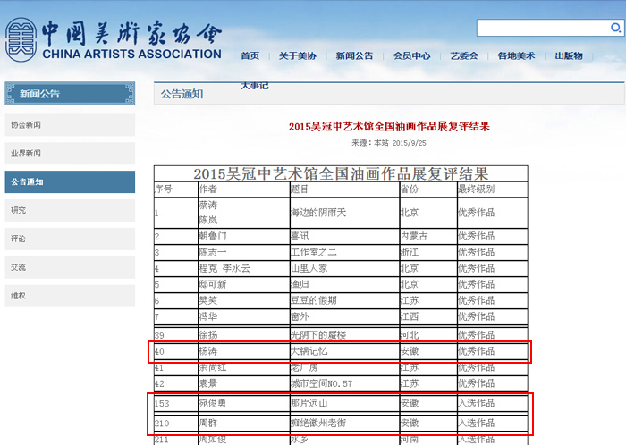Click author cell 程克 李水云

244,268
